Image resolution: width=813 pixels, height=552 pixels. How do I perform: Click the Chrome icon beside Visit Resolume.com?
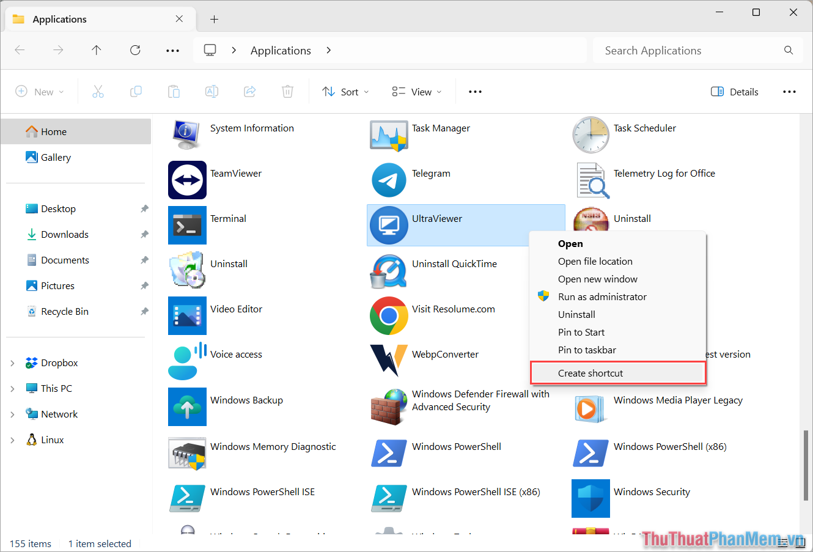tap(389, 316)
